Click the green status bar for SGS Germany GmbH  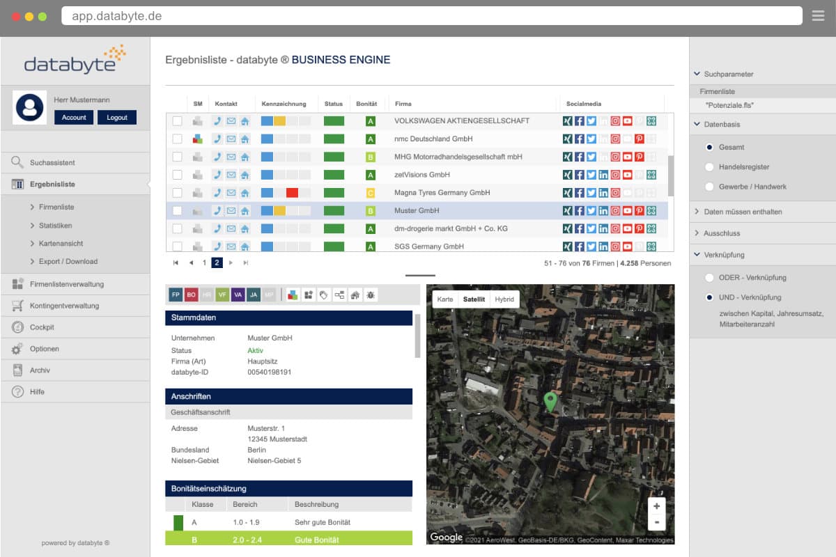pyautogui.click(x=334, y=246)
